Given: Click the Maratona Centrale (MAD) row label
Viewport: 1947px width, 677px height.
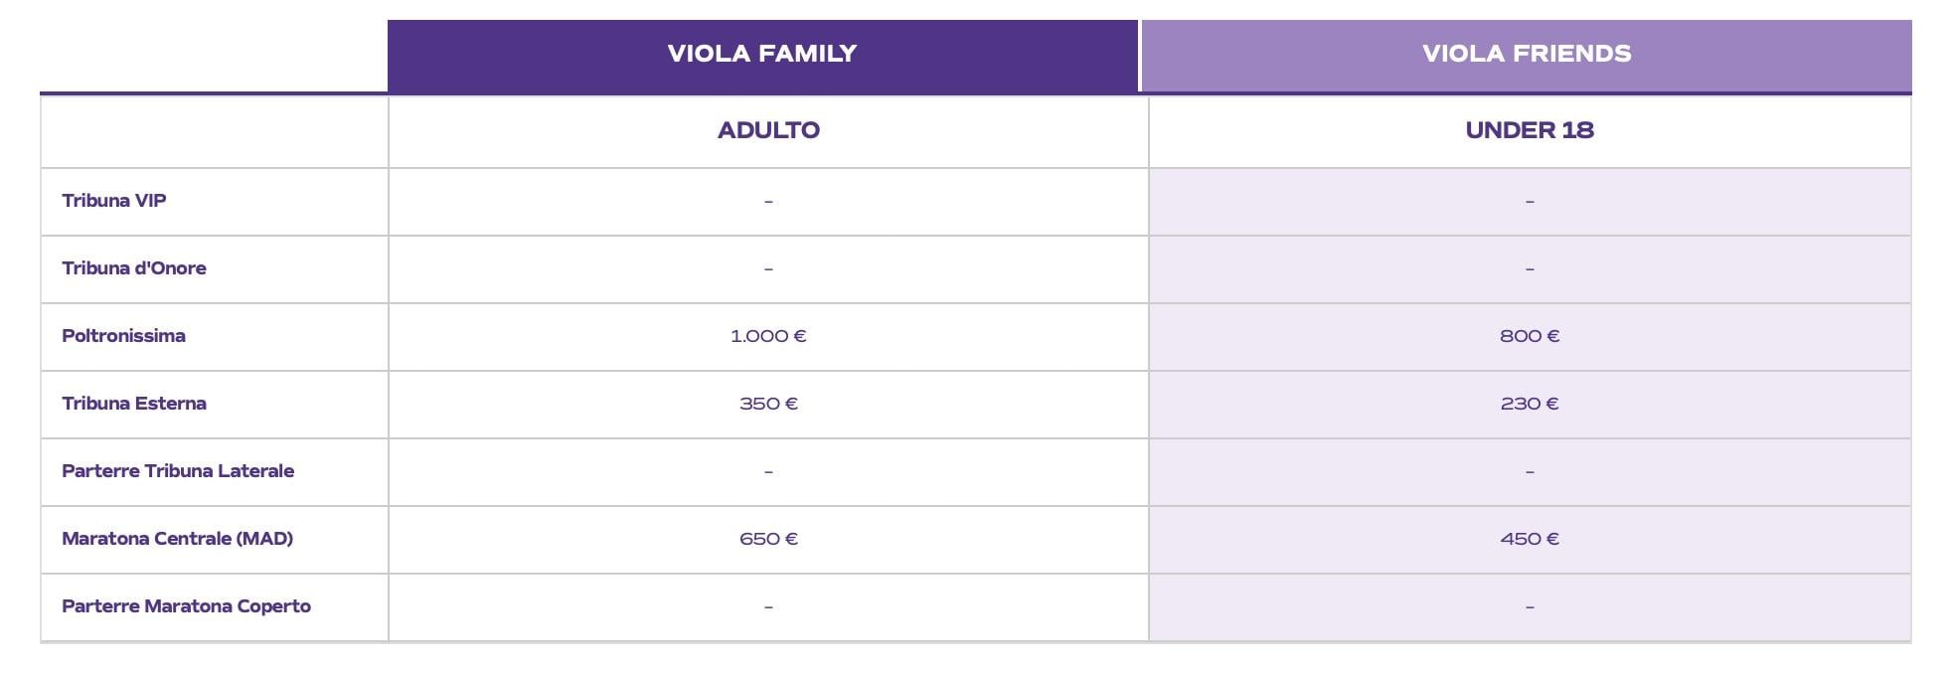Looking at the screenshot, I should pos(177,539).
